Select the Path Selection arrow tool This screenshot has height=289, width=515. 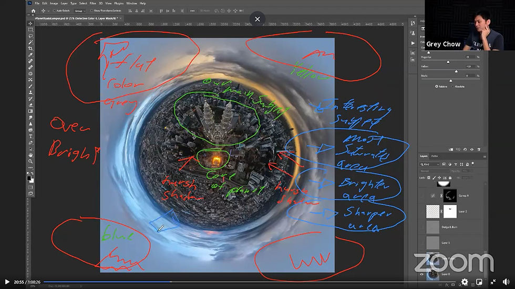click(x=30, y=149)
